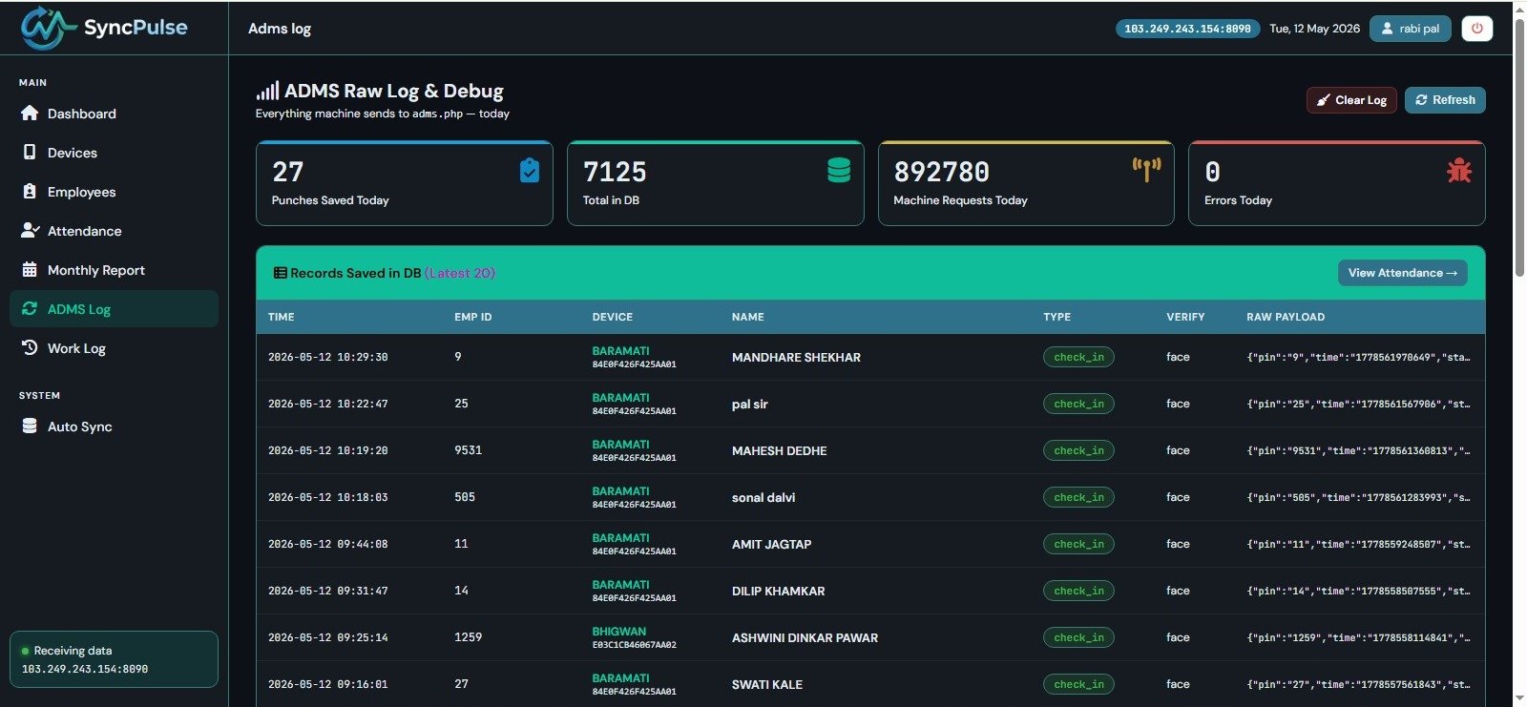Click check_in badge for DILIP KHAMKAR
Viewport: 1527px width, 707px height.
click(1078, 591)
